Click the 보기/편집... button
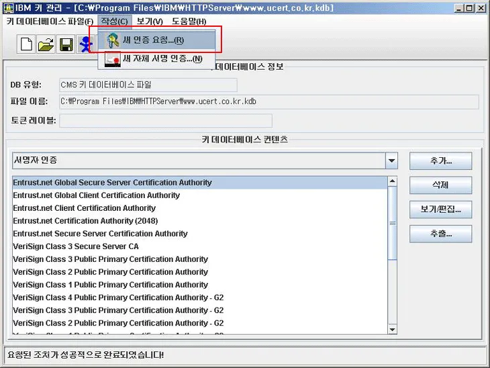Viewport: 490px width, 368px height. [440, 209]
